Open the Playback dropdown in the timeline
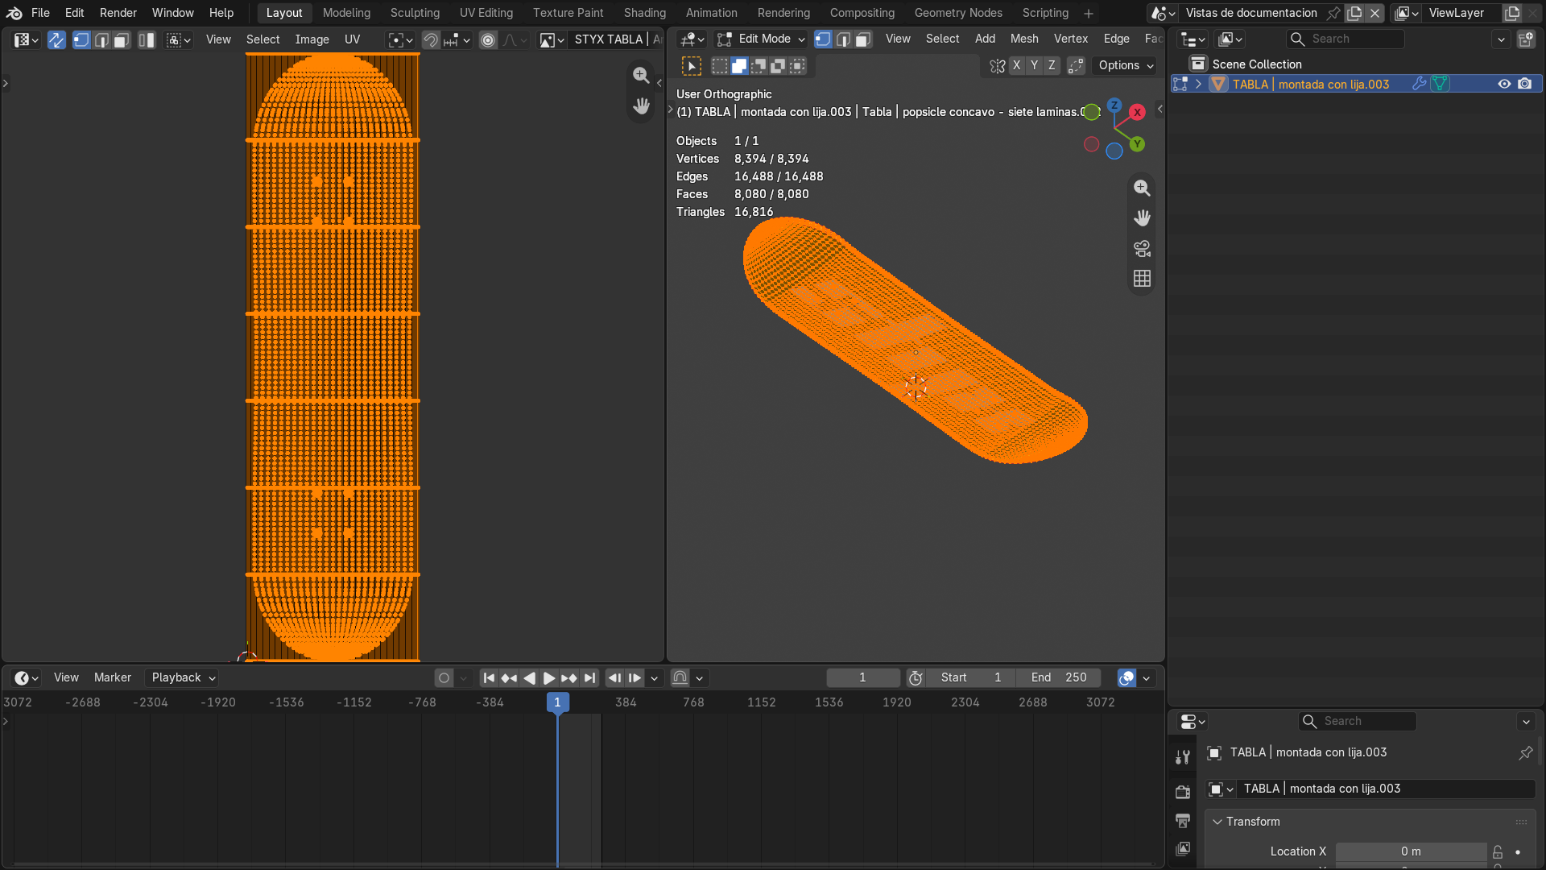Image resolution: width=1546 pixels, height=870 pixels. point(184,677)
